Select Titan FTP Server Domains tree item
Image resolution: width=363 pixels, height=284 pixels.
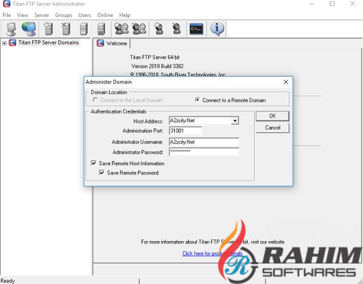[48, 42]
